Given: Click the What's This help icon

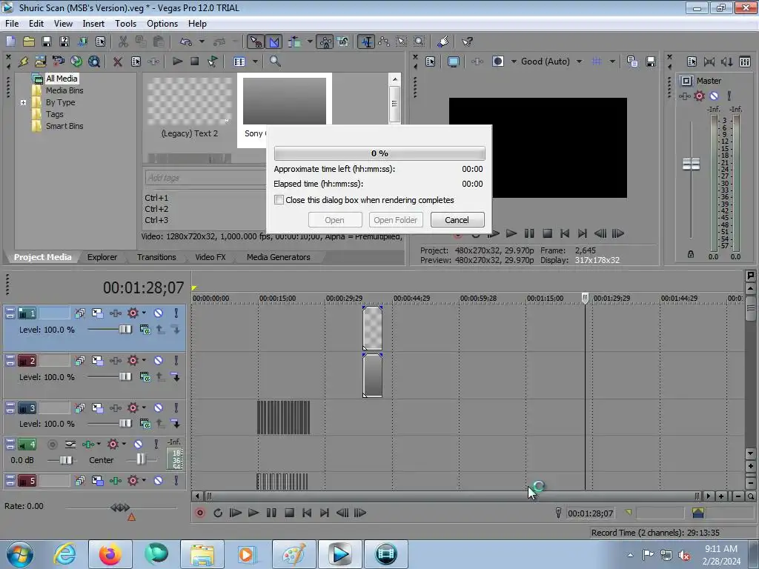Looking at the screenshot, I should pos(467,41).
